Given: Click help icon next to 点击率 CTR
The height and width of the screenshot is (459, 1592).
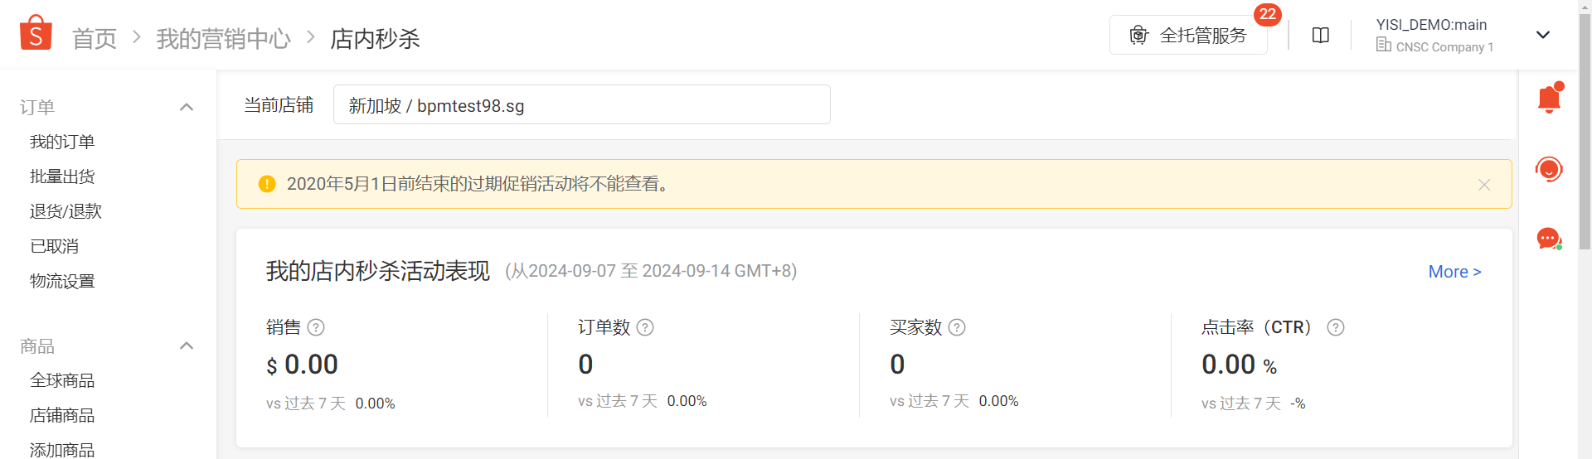Looking at the screenshot, I should pyautogui.click(x=1336, y=327).
